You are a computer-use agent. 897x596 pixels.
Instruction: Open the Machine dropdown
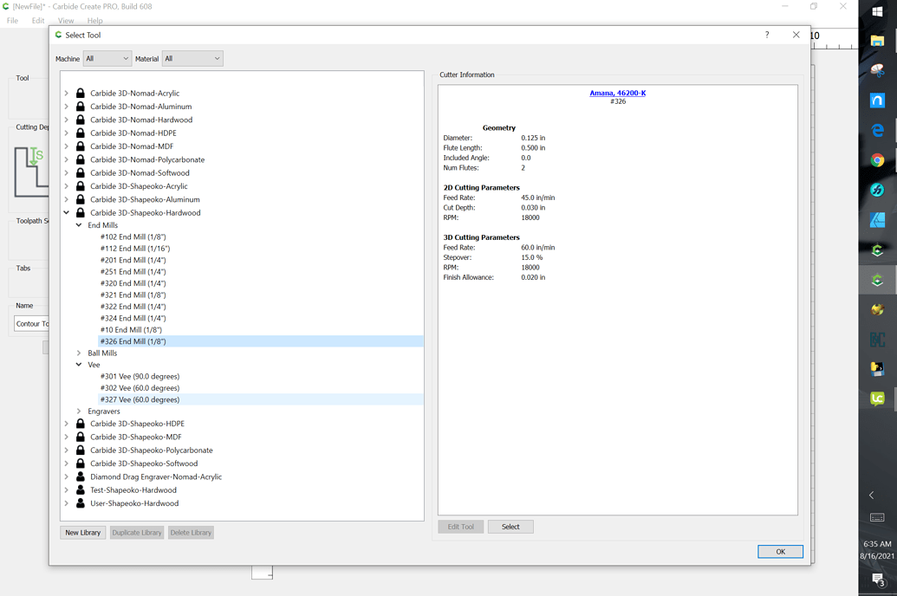pos(107,59)
